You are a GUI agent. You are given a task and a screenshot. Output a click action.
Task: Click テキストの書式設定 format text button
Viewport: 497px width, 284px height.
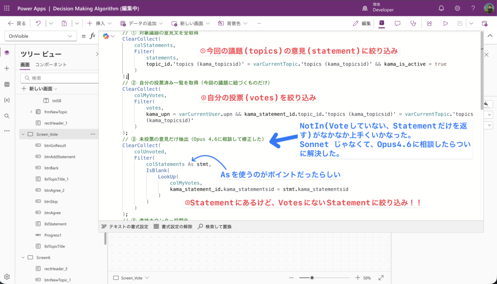click(125, 227)
